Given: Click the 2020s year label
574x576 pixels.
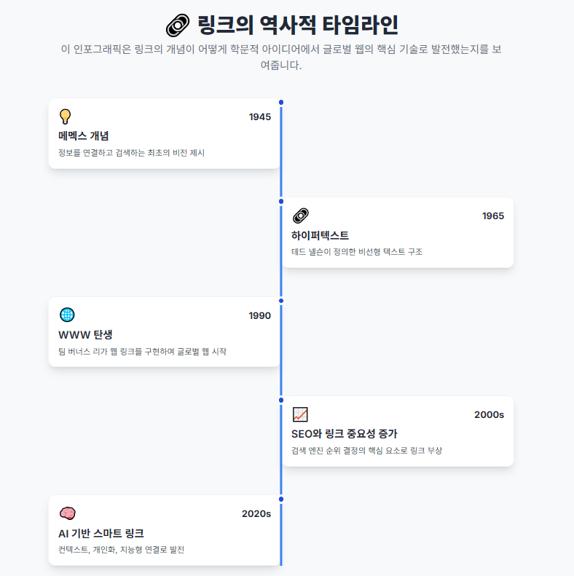Looking at the screenshot, I should coord(256,514).
